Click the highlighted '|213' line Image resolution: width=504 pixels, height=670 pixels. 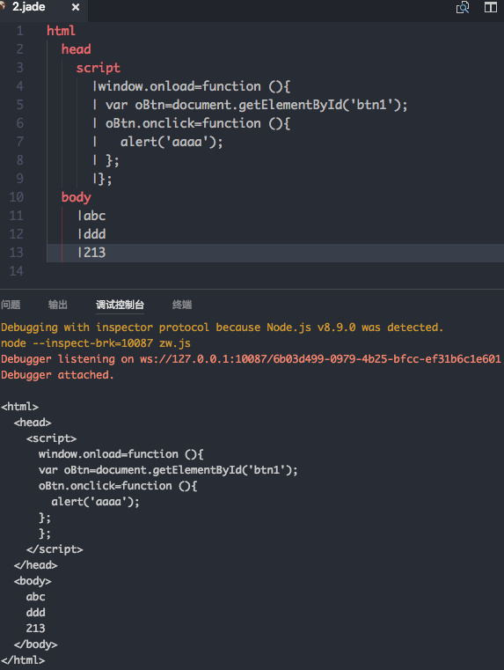(274, 253)
